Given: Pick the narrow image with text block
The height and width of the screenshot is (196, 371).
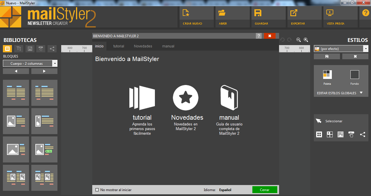Looking at the screenshot, I should [x=44, y=121].
